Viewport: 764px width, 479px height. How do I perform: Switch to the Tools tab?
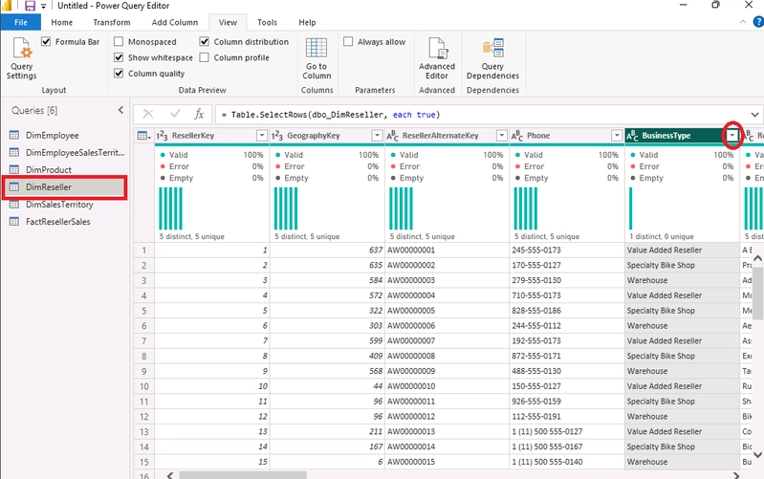click(267, 22)
